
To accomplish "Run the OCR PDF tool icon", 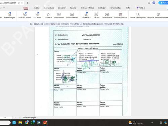I will (x=96, y=14).
